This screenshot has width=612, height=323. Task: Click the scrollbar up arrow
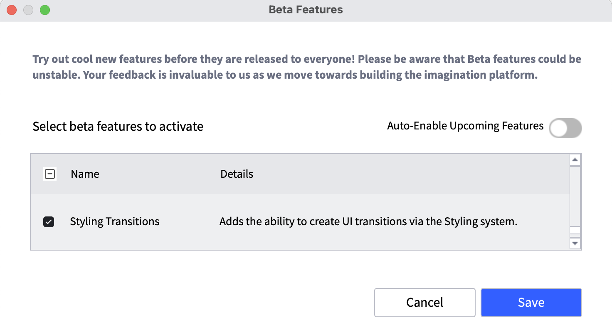tap(575, 160)
